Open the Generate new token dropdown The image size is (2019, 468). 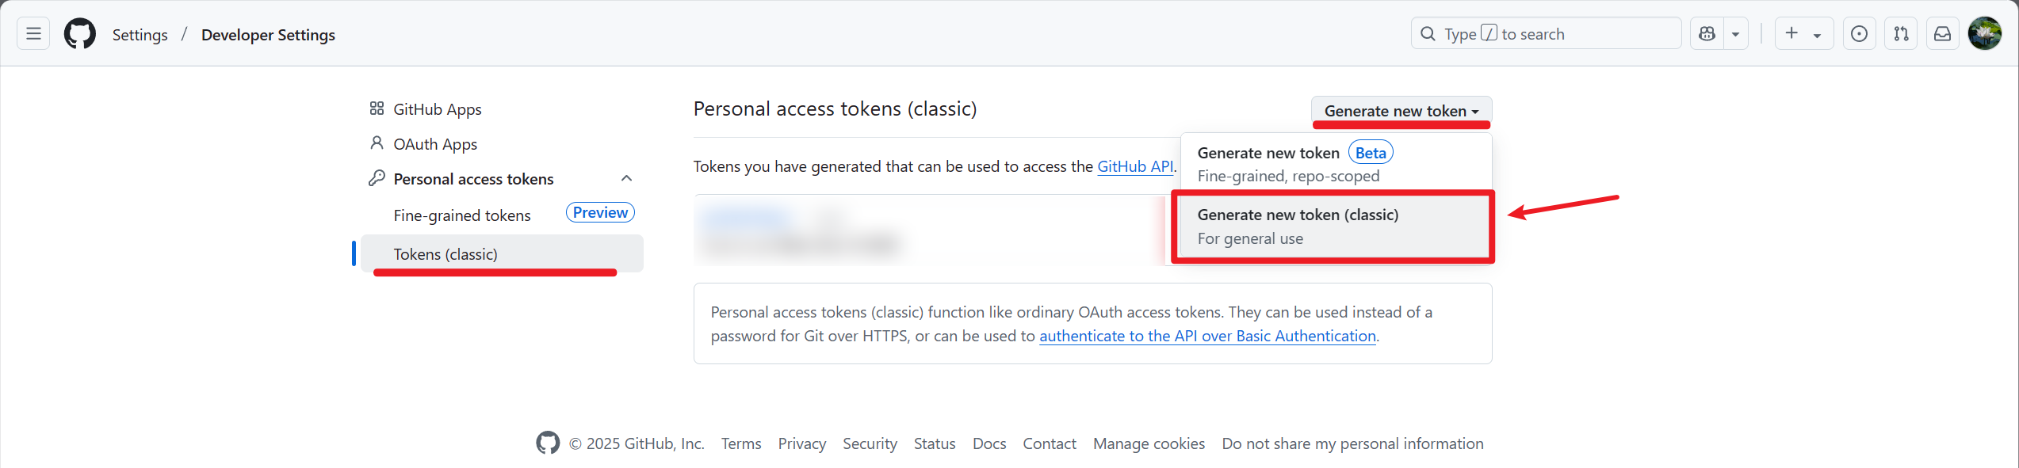click(1401, 111)
